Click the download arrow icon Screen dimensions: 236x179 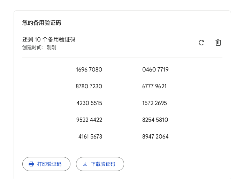pos(85,164)
